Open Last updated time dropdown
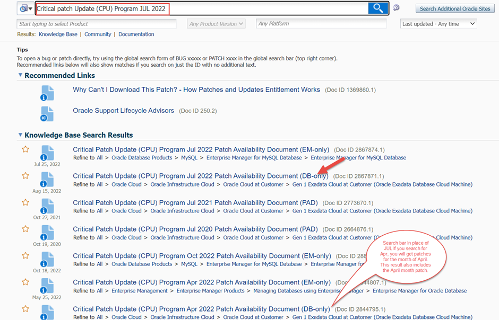Viewport: 499px width, 320px height. tap(438, 24)
